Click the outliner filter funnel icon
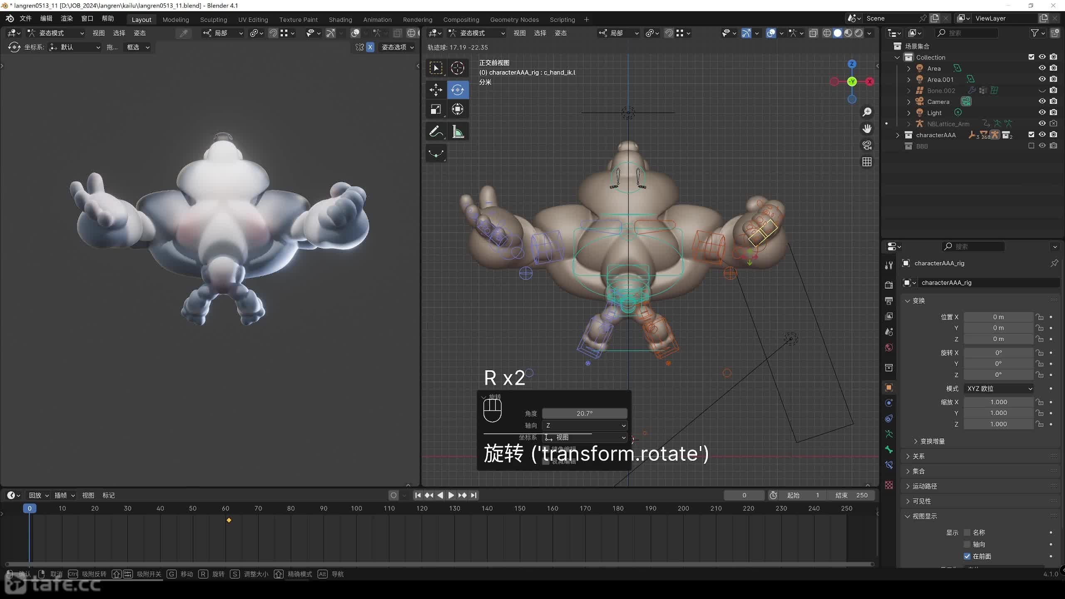 click(x=1035, y=33)
